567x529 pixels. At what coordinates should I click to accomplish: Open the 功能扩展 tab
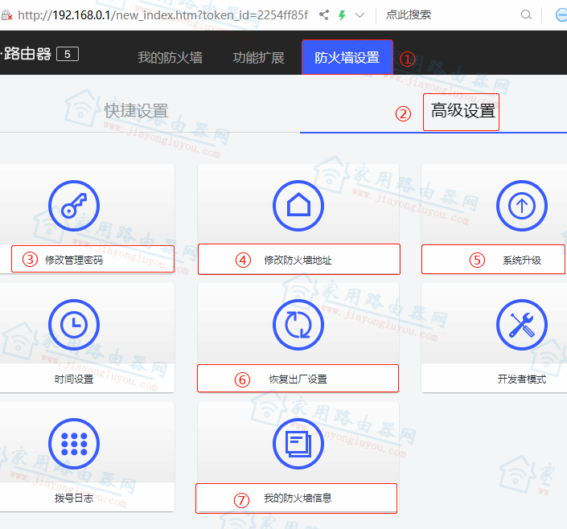(258, 58)
